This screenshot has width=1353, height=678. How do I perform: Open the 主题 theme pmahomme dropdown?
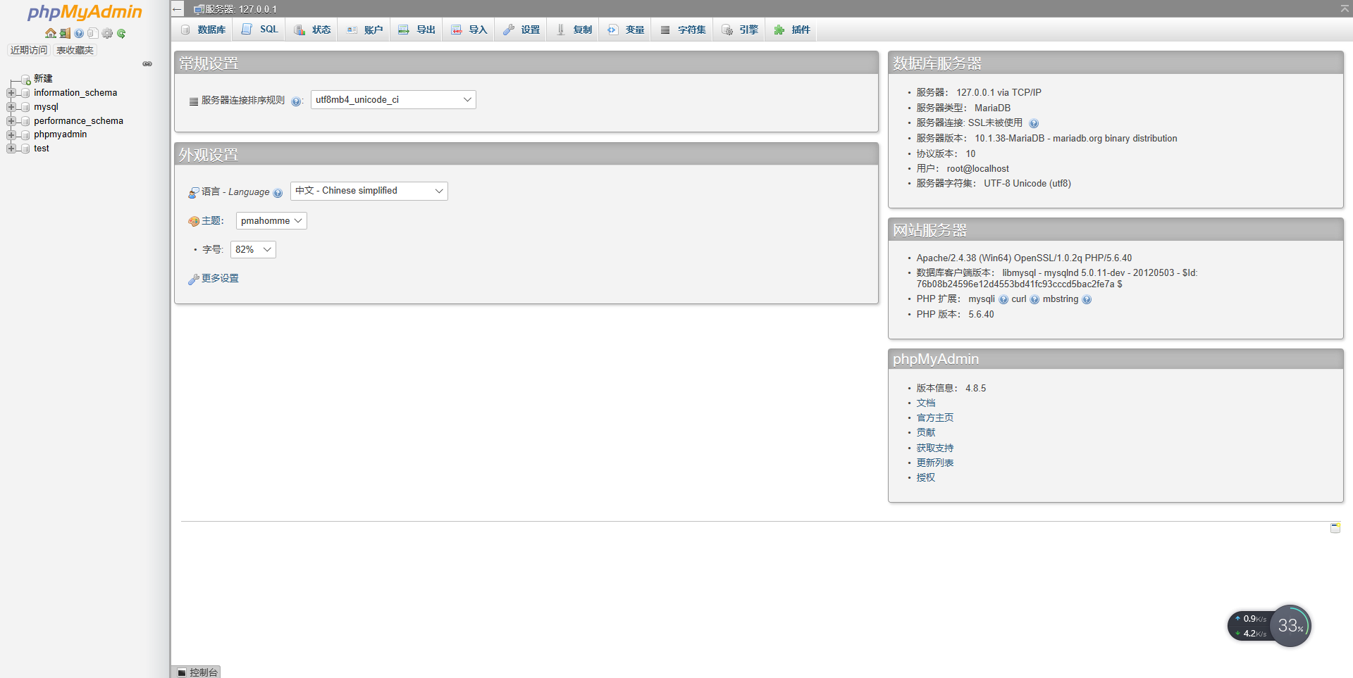[271, 220]
